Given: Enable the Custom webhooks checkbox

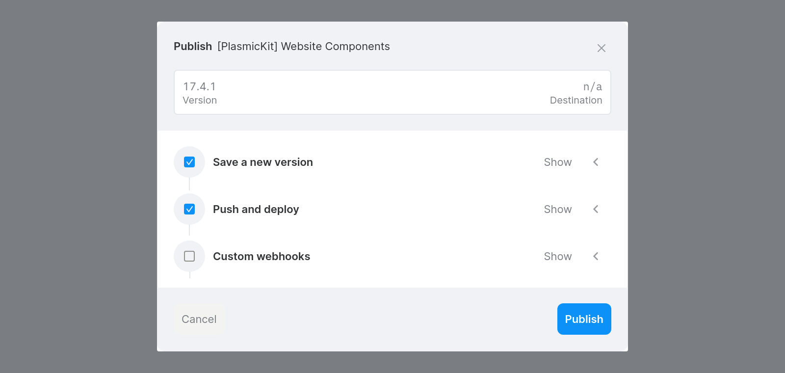Looking at the screenshot, I should pos(189,256).
